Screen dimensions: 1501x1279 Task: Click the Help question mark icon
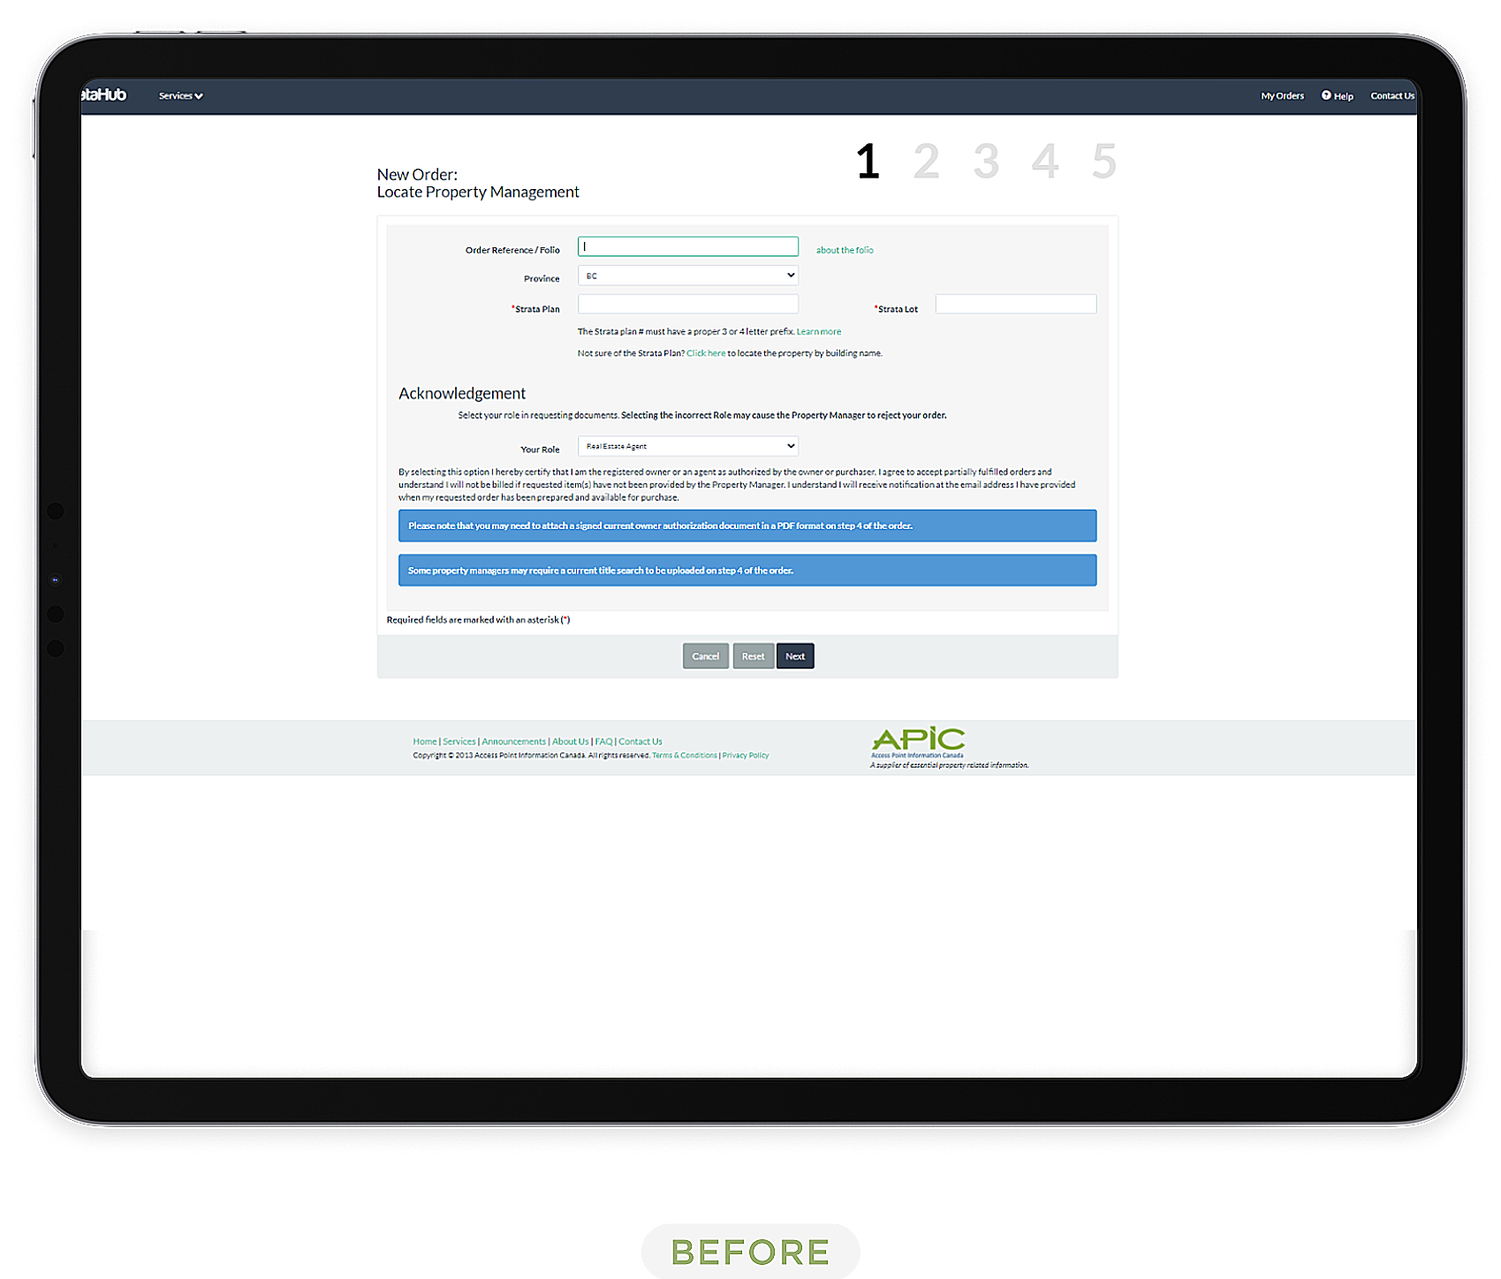(1325, 95)
